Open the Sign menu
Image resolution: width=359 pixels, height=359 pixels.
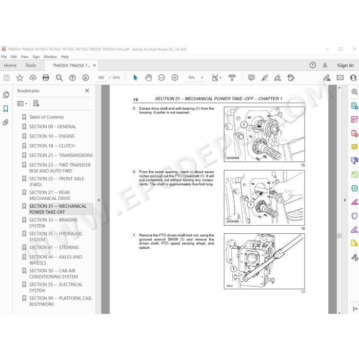click(36, 56)
